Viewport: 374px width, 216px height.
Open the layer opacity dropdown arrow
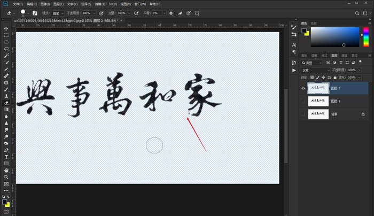tap(359, 70)
